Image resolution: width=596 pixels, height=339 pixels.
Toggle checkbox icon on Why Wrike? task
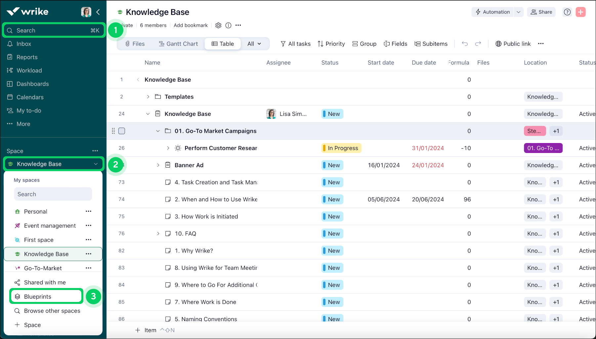[168, 251]
